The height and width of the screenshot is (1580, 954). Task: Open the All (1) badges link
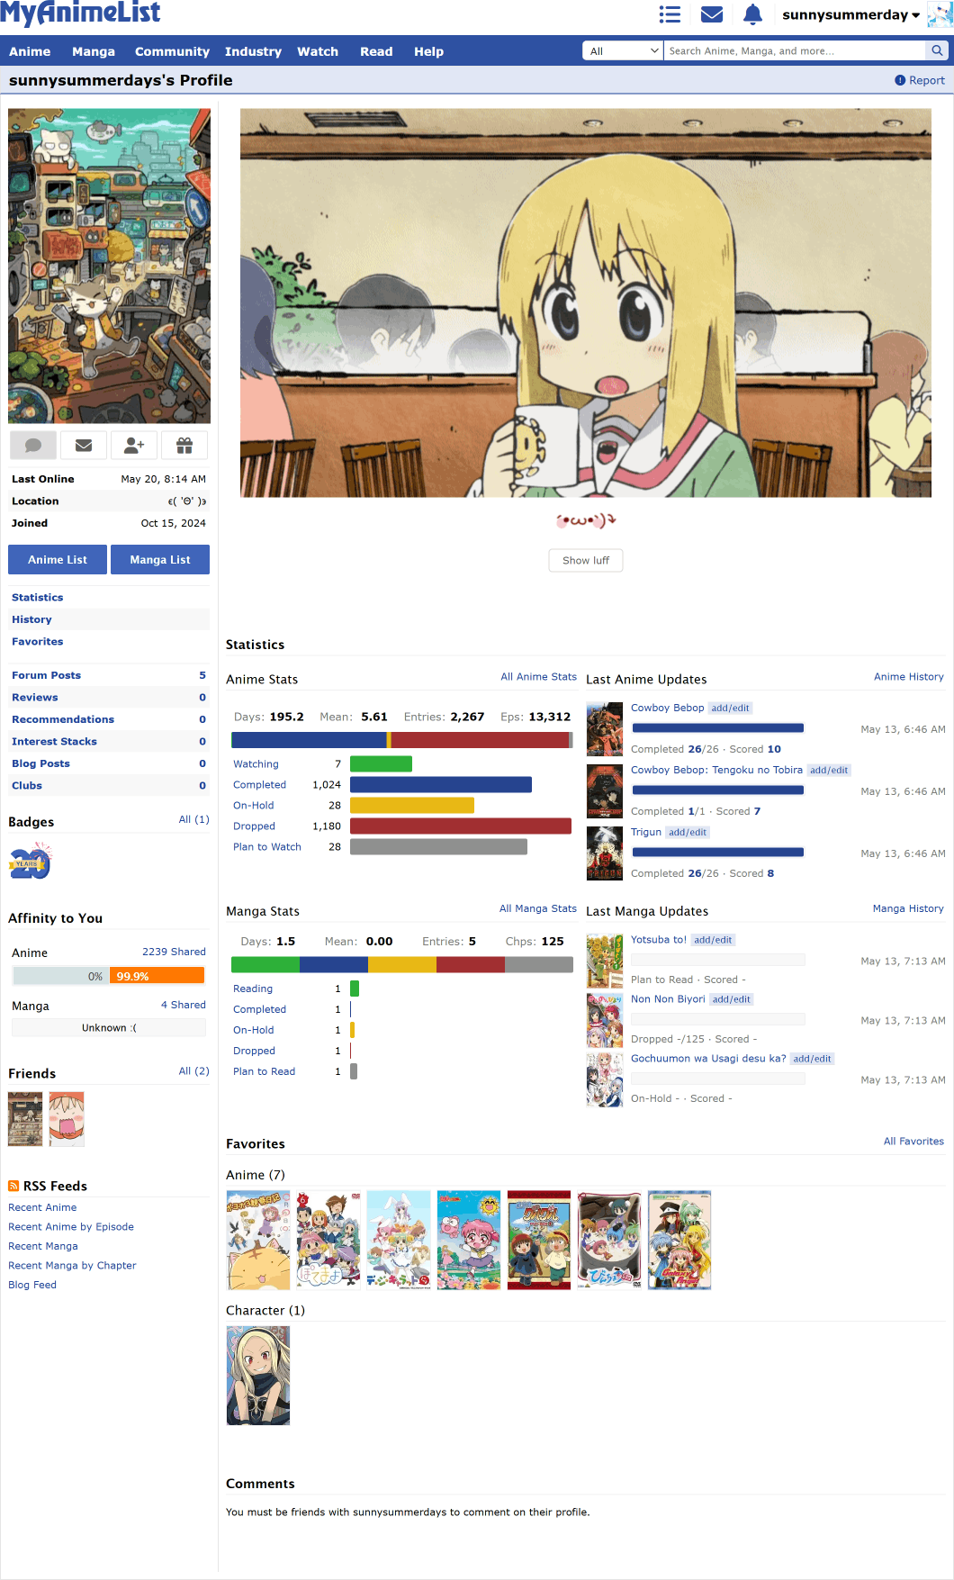pos(193,819)
